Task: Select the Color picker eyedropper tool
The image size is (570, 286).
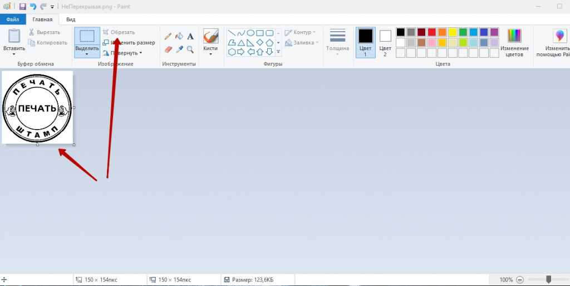Action: (179, 49)
